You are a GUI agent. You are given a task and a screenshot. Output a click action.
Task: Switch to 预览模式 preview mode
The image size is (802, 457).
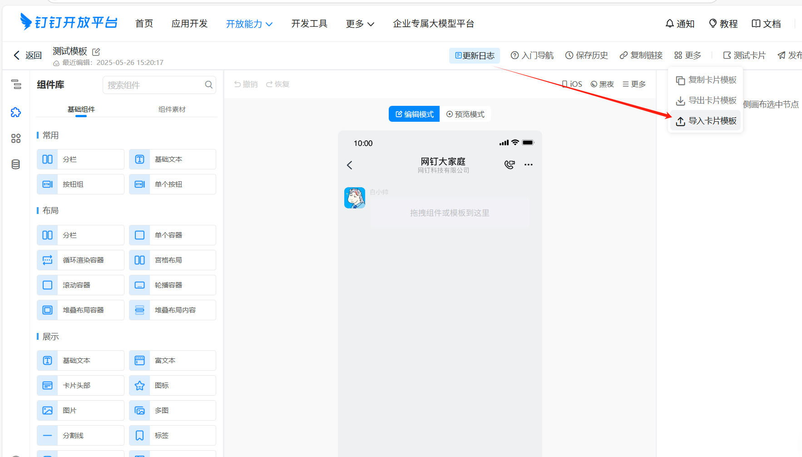click(465, 114)
